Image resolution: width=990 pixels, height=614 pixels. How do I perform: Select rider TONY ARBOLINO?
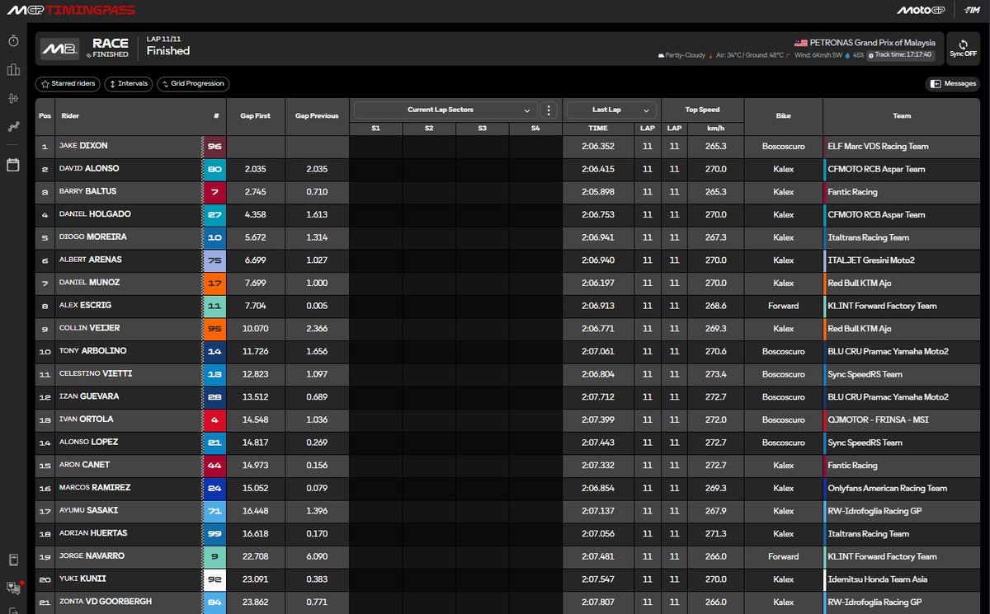(92, 351)
